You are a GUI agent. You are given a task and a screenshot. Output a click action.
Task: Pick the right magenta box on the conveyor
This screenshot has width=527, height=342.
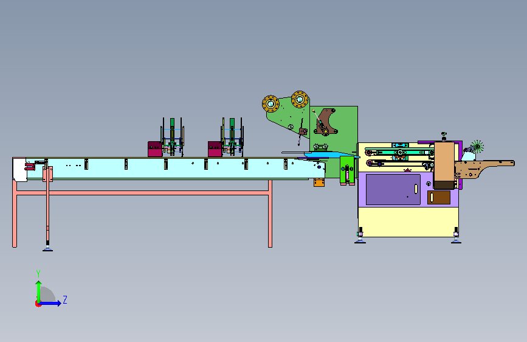pyautogui.click(x=215, y=149)
